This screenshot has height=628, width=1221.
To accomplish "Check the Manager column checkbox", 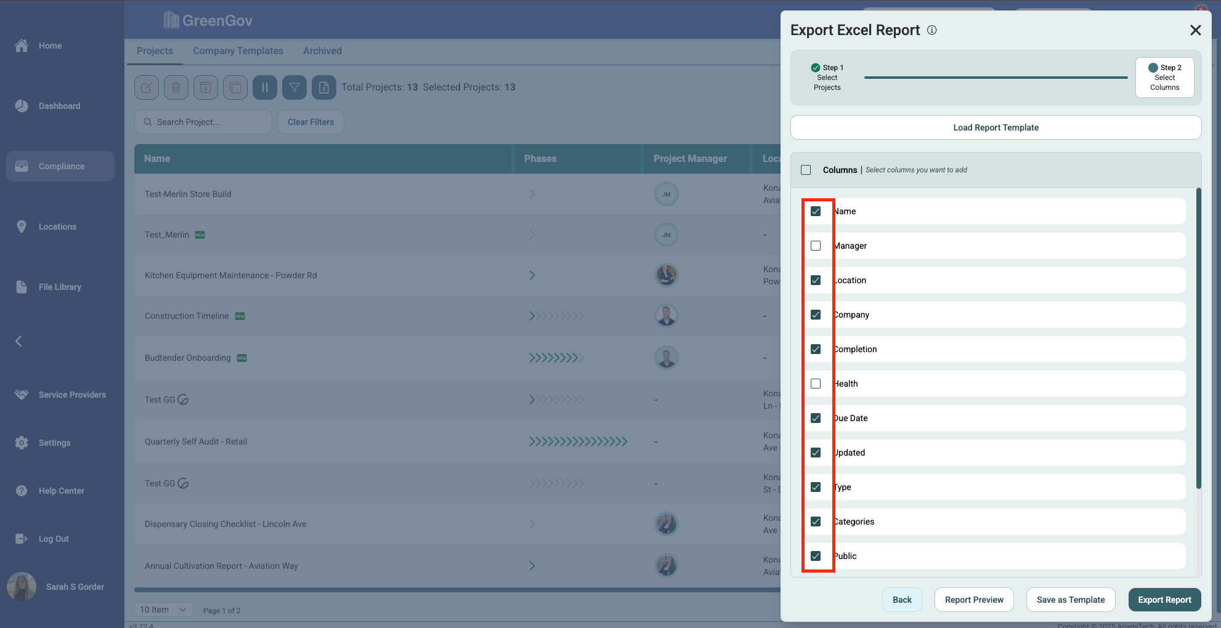I will (816, 246).
